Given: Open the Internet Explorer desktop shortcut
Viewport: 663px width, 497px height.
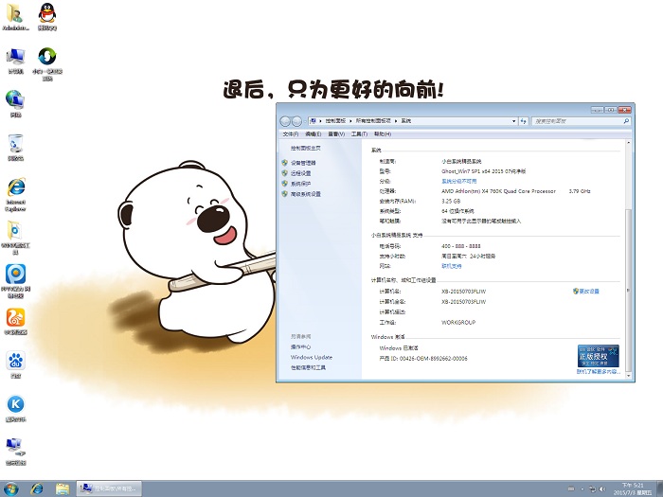Looking at the screenshot, I should pyautogui.click(x=15, y=186).
